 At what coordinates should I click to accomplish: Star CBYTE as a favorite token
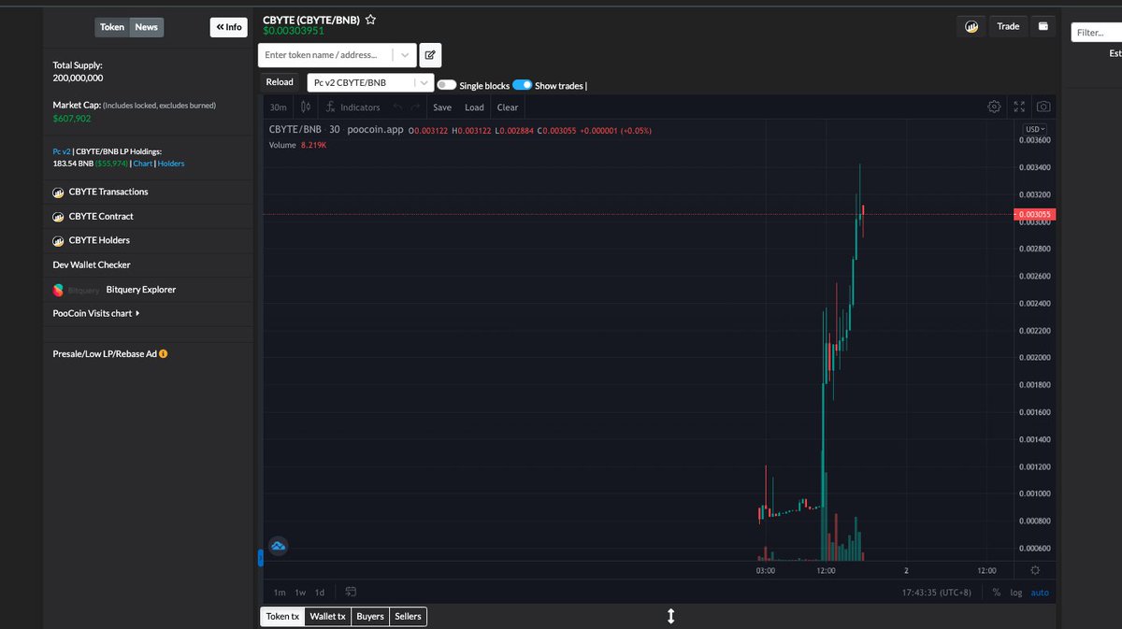370,19
